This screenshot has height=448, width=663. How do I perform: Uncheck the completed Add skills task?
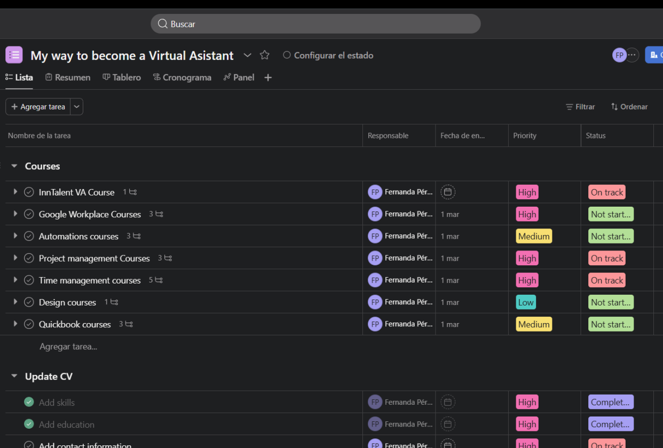click(x=29, y=402)
